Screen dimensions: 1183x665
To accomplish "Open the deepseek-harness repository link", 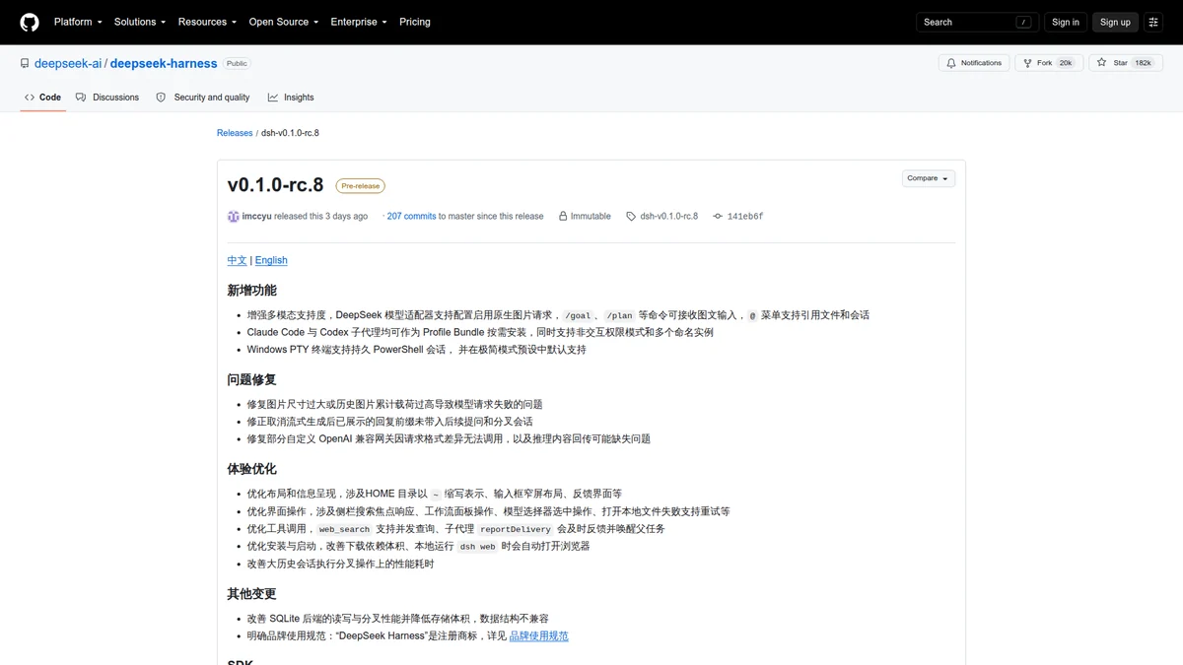I will coord(164,63).
